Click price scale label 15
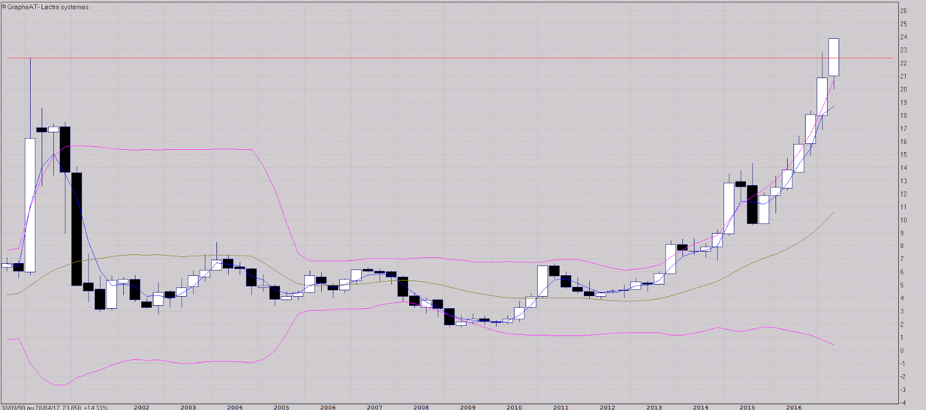This screenshot has width=926, height=410. pyautogui.click(x=903, y=155)
